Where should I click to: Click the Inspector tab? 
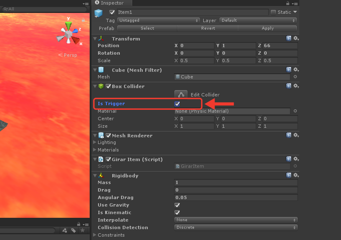point(112,3)
